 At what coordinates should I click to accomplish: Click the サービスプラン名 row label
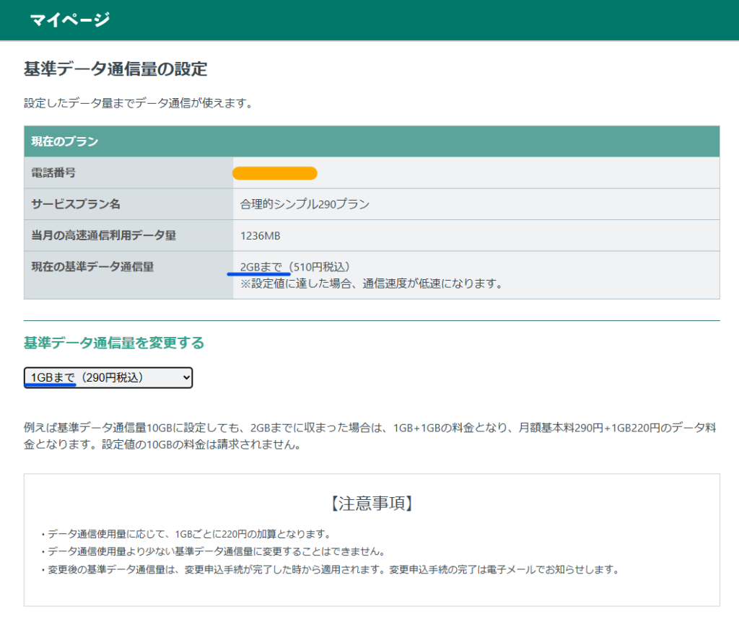[76, 204]
